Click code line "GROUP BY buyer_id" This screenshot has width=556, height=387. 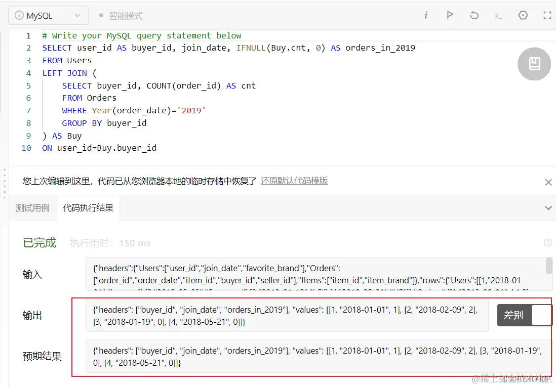[104, 123]
